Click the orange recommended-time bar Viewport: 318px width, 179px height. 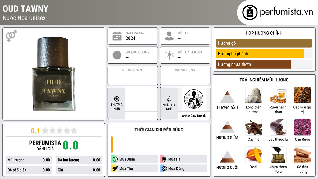(112, 145)
